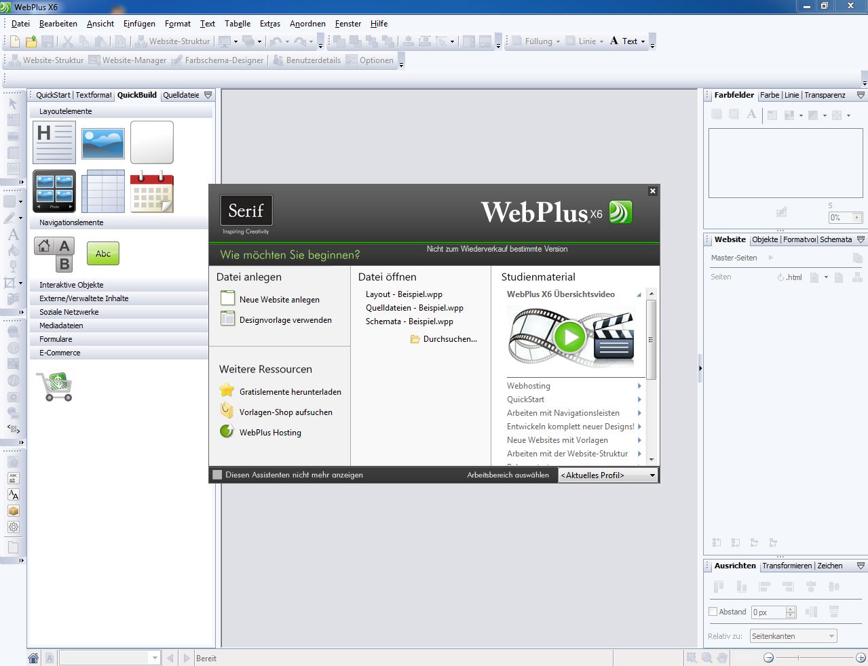
Task: Select the photo gallery layout element
Action: pos(54,191)
